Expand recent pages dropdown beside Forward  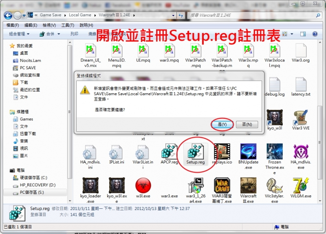[x=24, y=15]
